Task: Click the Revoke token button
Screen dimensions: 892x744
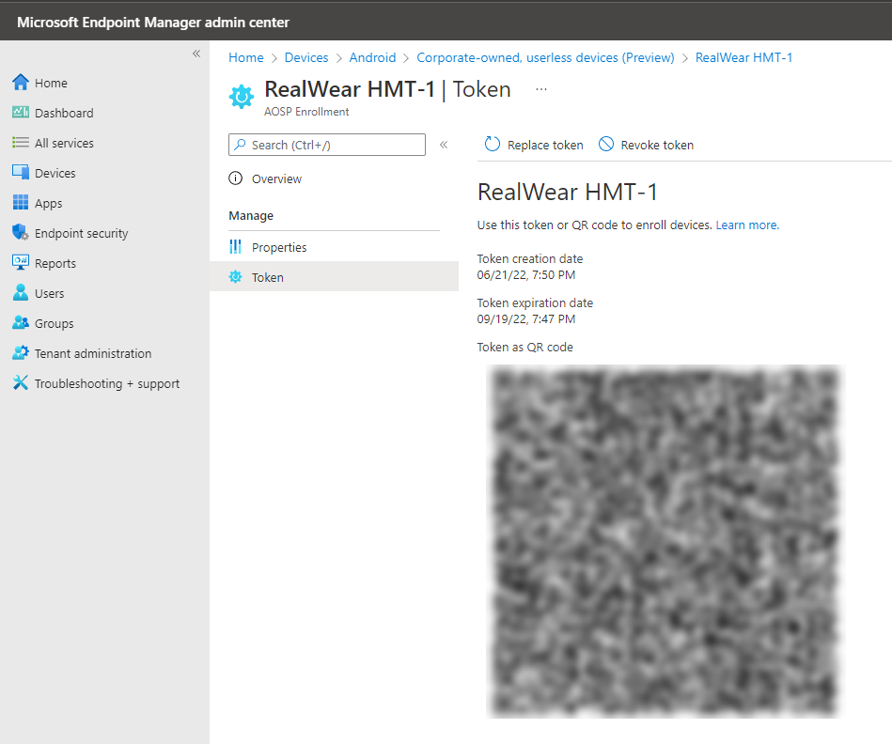Action: point(646,145)
